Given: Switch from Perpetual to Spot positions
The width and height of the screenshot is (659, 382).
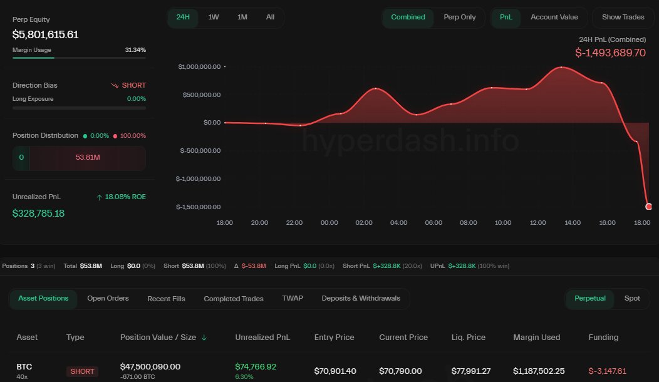Looking at the screenshot, I should [x=632, y=299].
